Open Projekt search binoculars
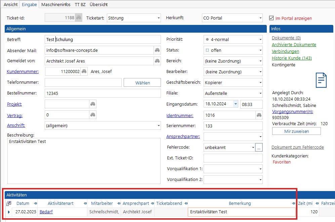335x222 pixels. [92, 104]
